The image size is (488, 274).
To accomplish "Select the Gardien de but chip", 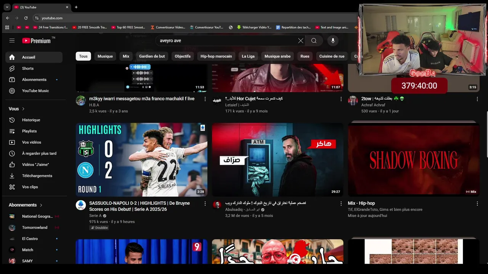I will click(152, 56).
